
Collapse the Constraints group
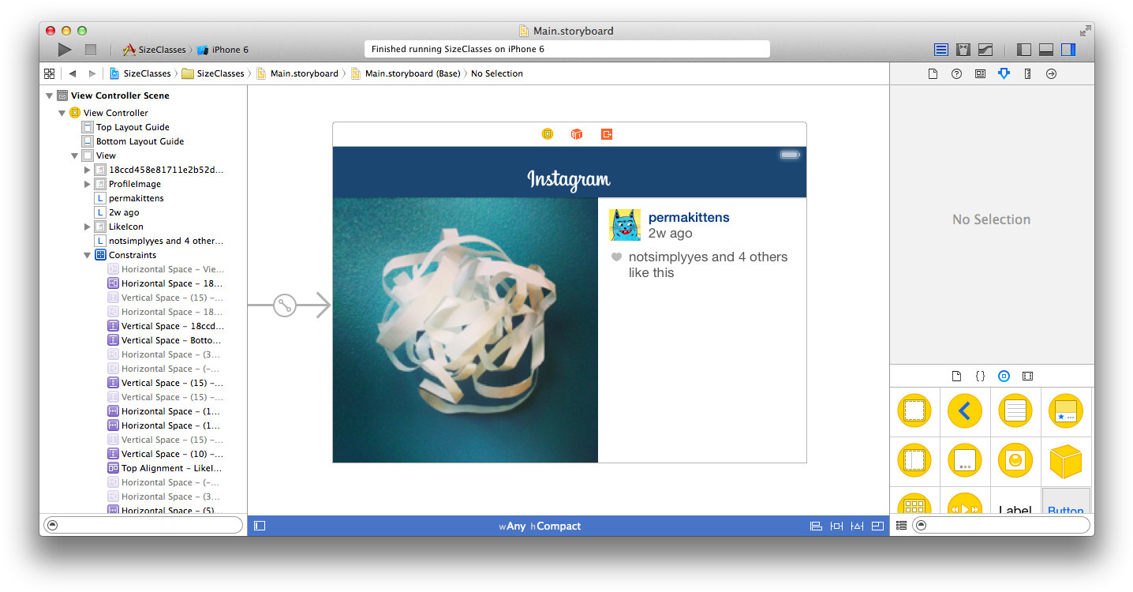tap(88, 255)
